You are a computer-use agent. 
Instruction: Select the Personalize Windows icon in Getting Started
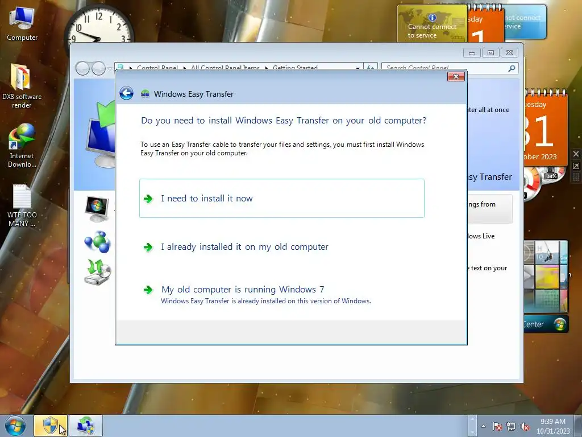(97, 209)
